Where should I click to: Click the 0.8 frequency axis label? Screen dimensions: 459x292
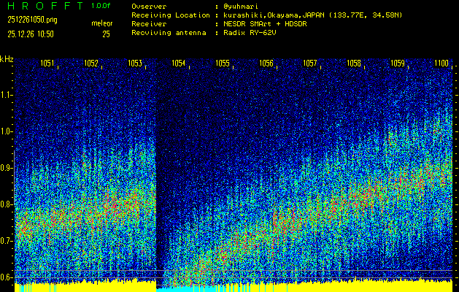(x=5, y=204)
